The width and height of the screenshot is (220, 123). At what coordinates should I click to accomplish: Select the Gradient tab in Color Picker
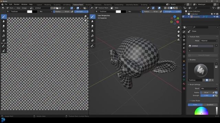[210, 105]
